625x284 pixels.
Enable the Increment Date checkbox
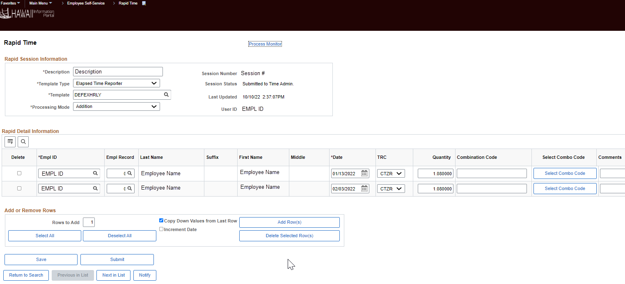[161, 229]
